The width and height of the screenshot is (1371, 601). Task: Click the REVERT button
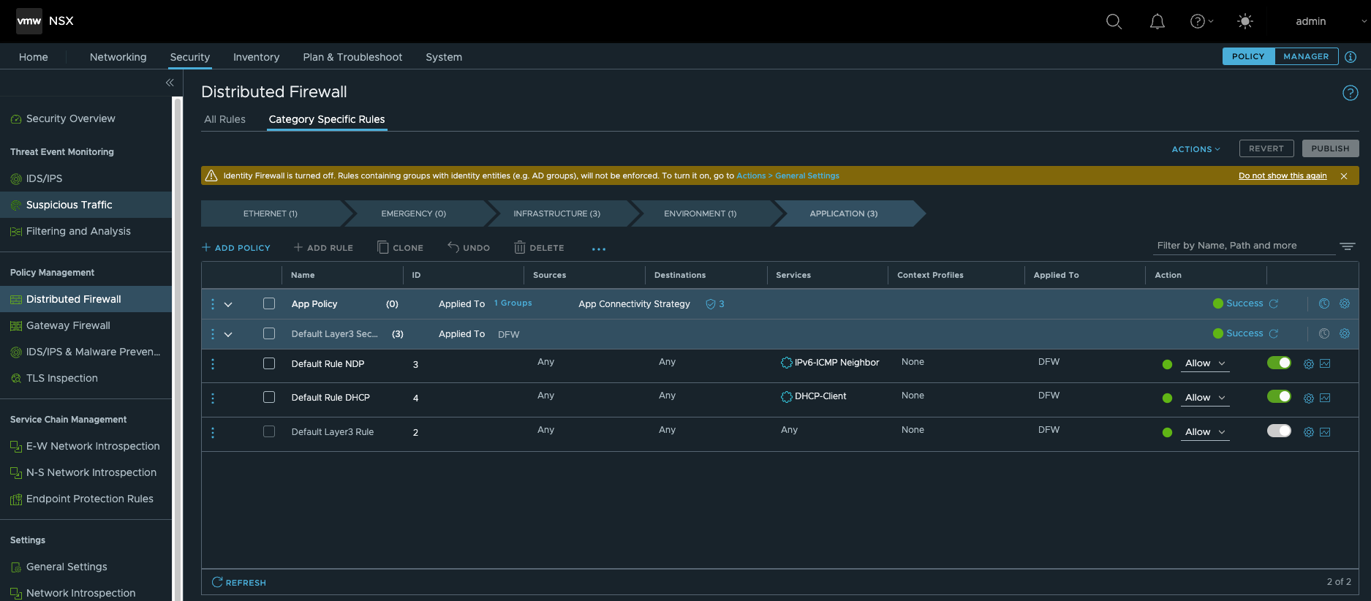click(1266, 148)
